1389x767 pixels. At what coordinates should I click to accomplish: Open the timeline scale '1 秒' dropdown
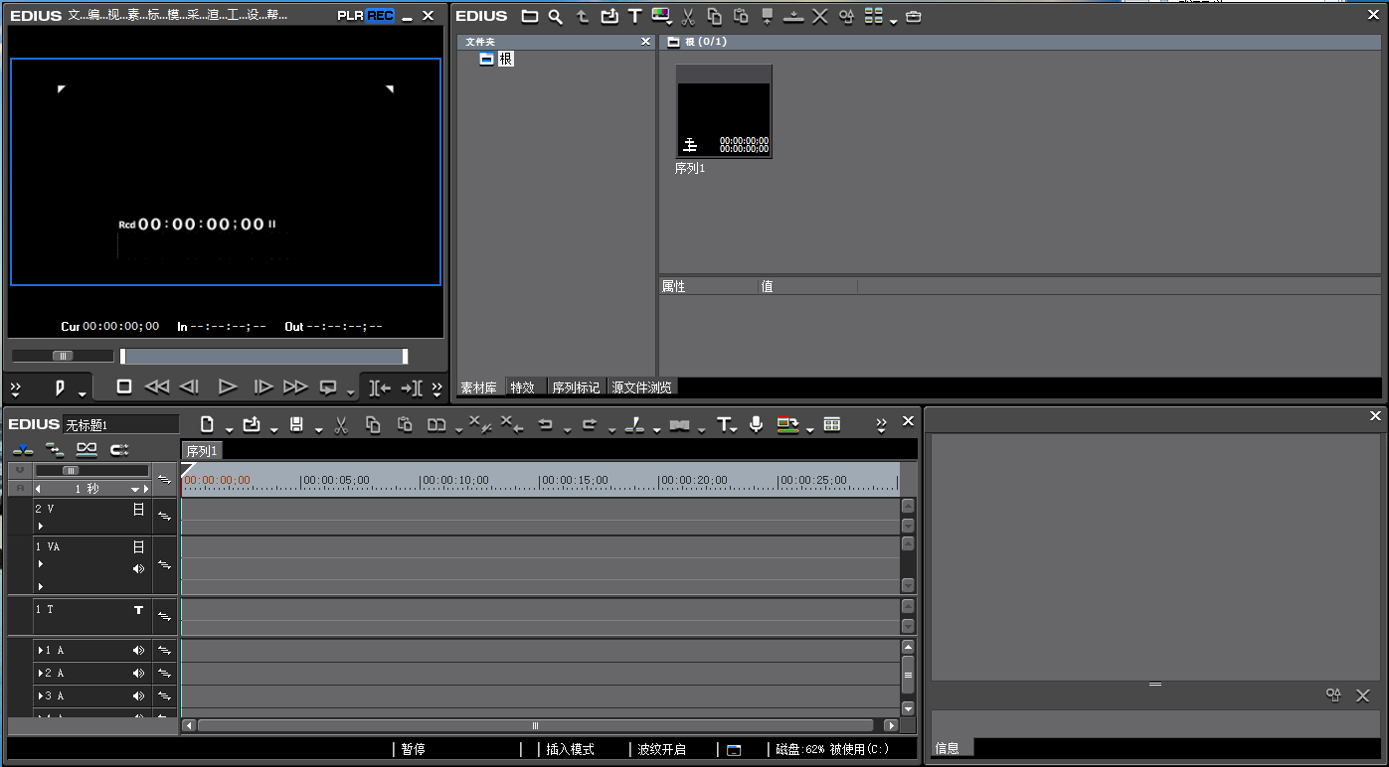pyautogui.click(x=136, y=489)
